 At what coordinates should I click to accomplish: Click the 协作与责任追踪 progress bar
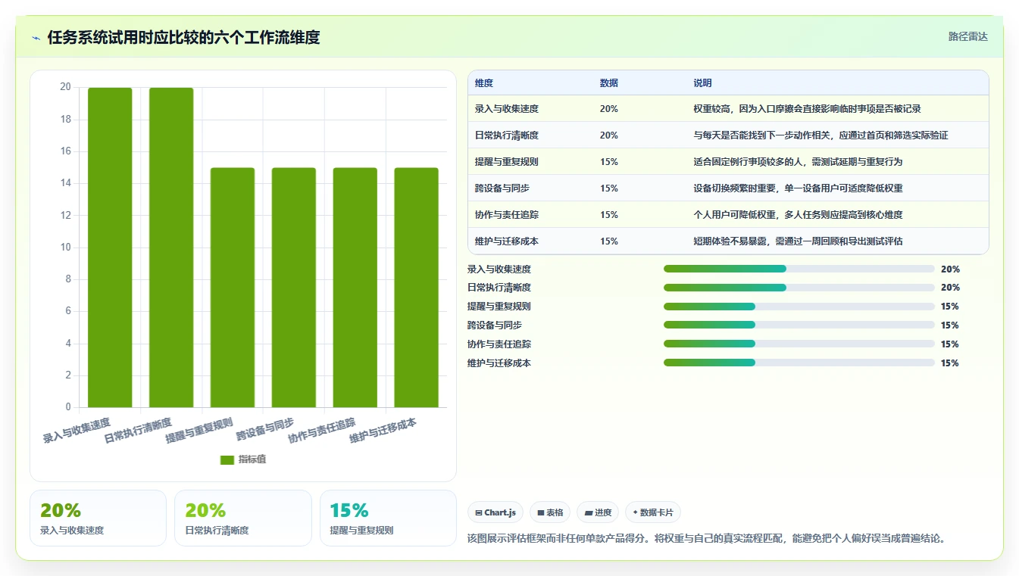(799, 344)
